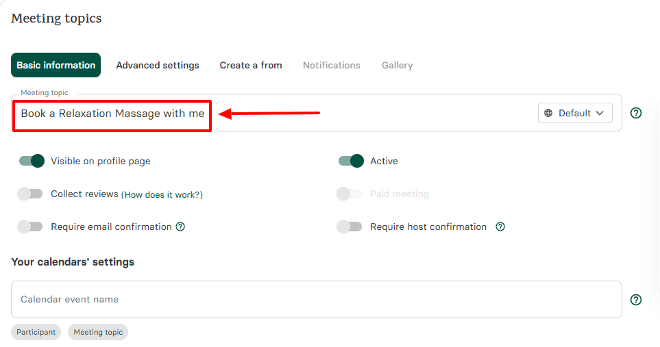The width and height of the screenshot is (660, 347).
Task: Open the Notifications tab
Action: [x=332, y=66]
